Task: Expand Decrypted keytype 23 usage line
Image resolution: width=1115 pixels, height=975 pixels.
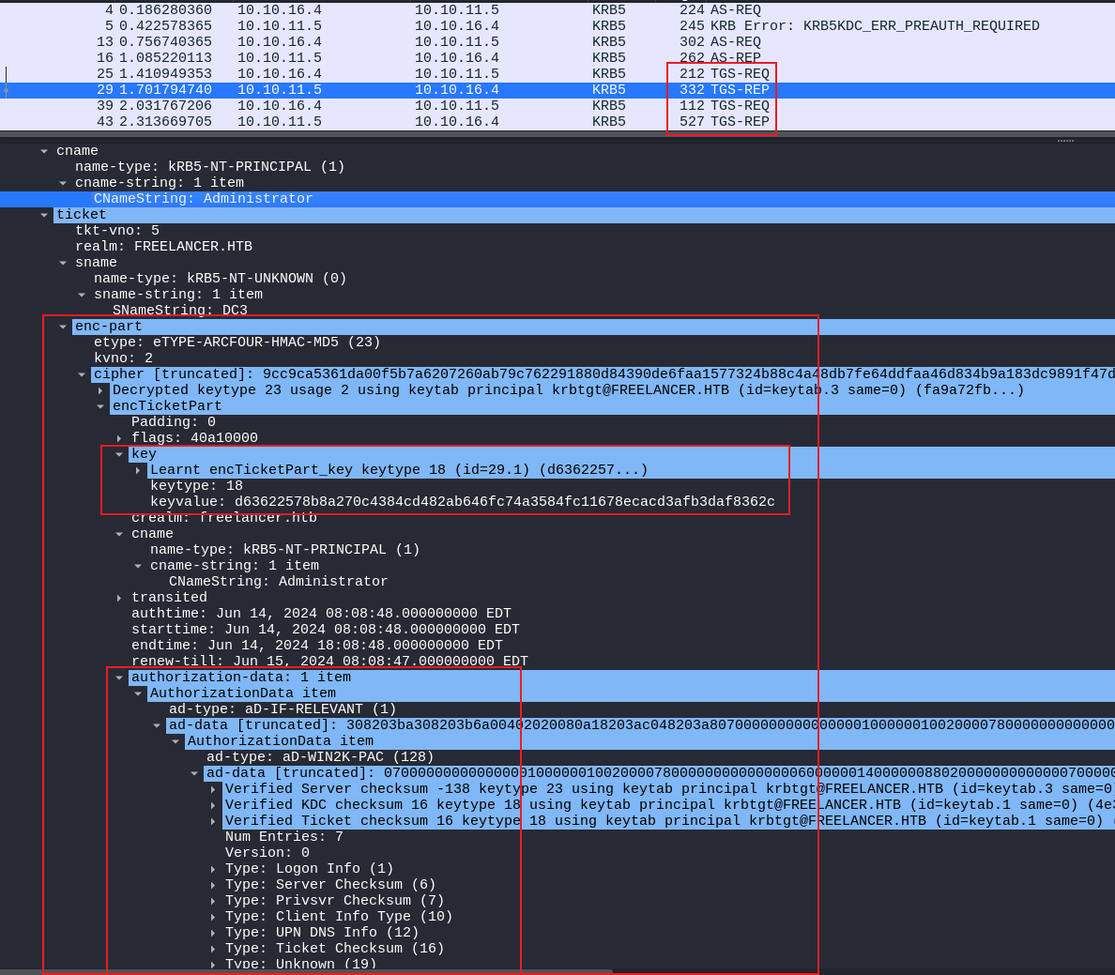Action: [100, 390]
